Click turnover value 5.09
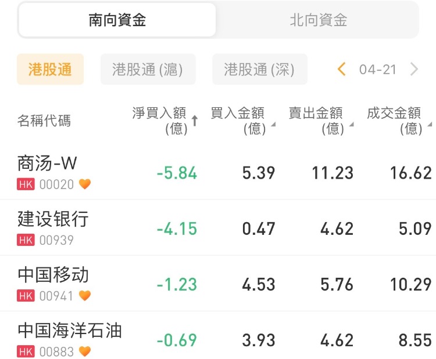The height and width of the screenshot is (359, 436). [415, 229]
